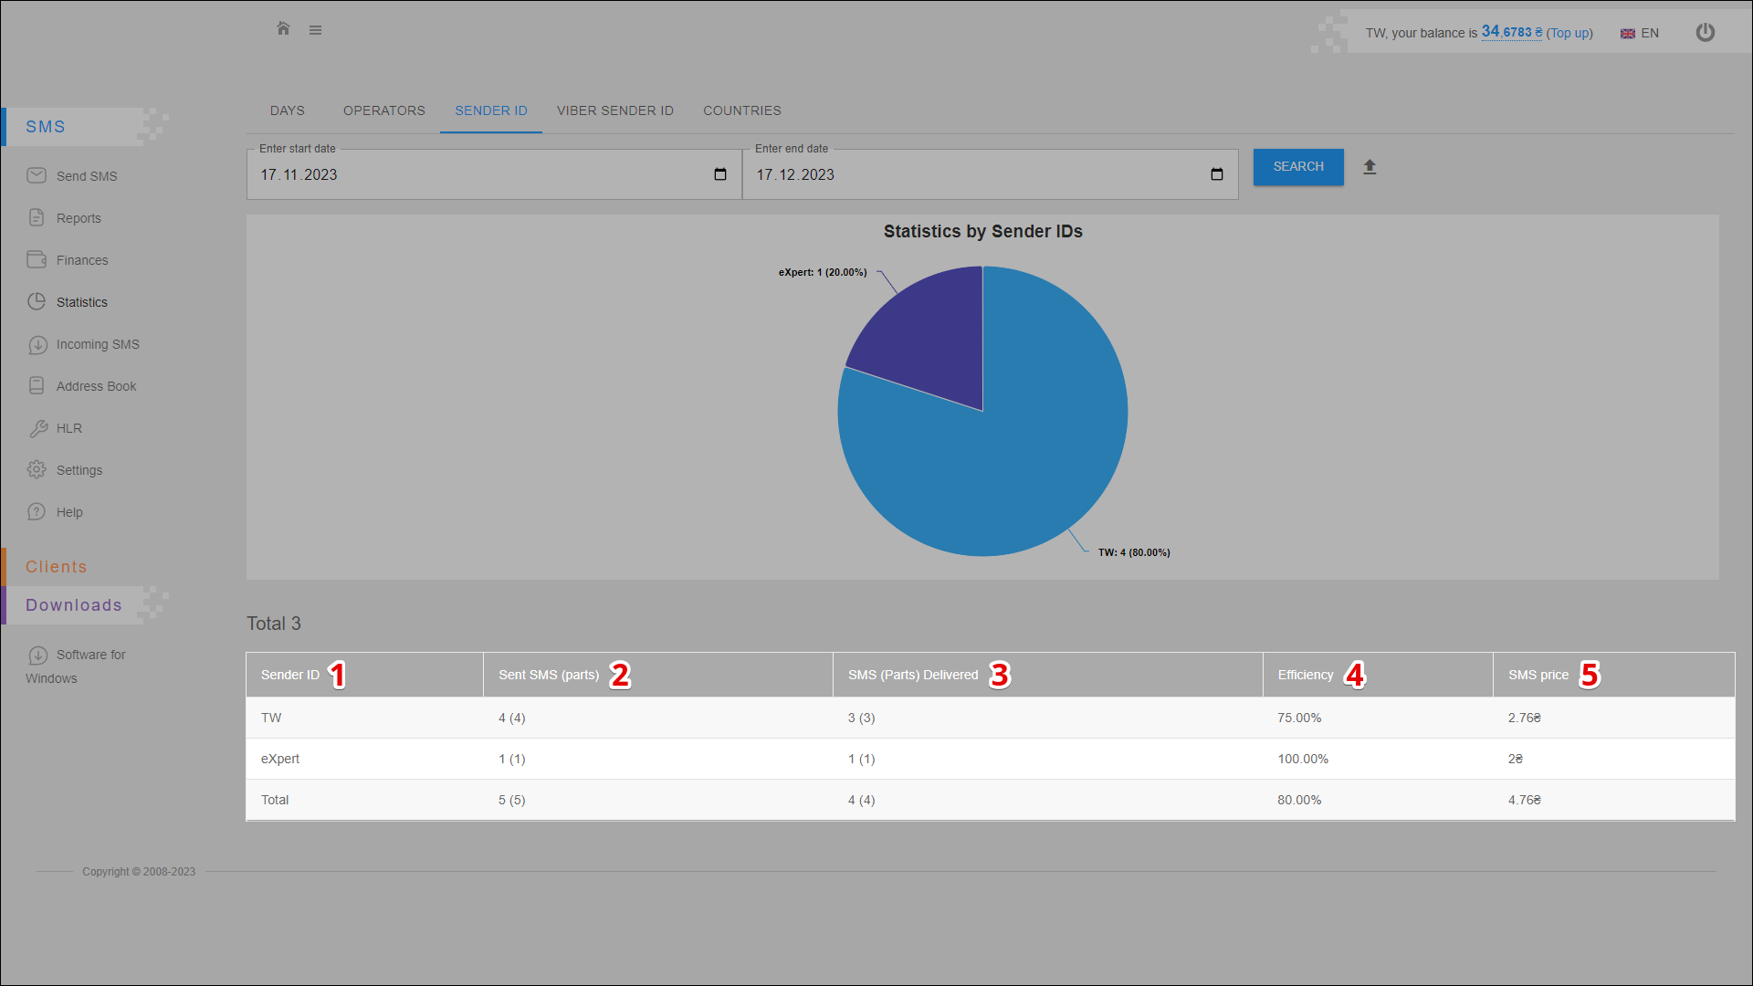Click the Send SMS envelope icon
Viewport: 1753px width, 986px height.
point(37,175)
